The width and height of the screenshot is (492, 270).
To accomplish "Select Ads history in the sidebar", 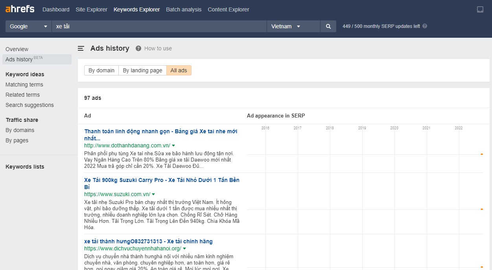I will pos(37,59).
